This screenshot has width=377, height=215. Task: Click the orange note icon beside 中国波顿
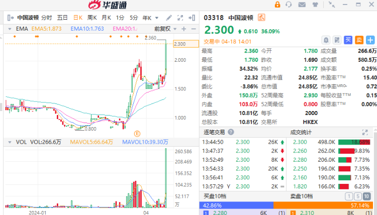[261, 18]
